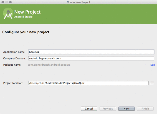Click the "Android Studio" subtitle in banner

pos(23,17)
